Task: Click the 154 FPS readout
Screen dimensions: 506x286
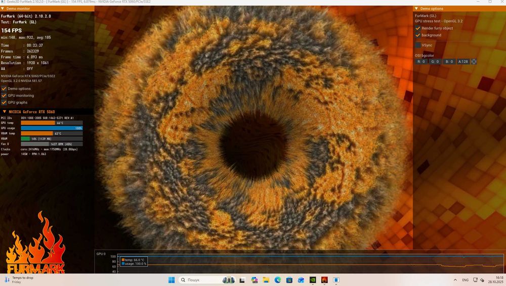Action: point(12,30)
